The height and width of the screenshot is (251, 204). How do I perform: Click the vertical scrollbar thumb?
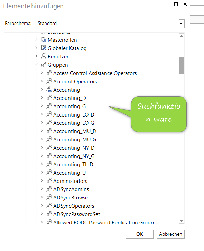point(181,66)
